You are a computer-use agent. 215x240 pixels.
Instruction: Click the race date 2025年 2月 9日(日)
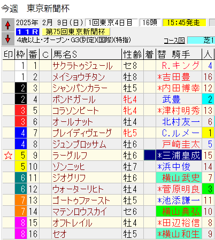(x=50, y=22)
